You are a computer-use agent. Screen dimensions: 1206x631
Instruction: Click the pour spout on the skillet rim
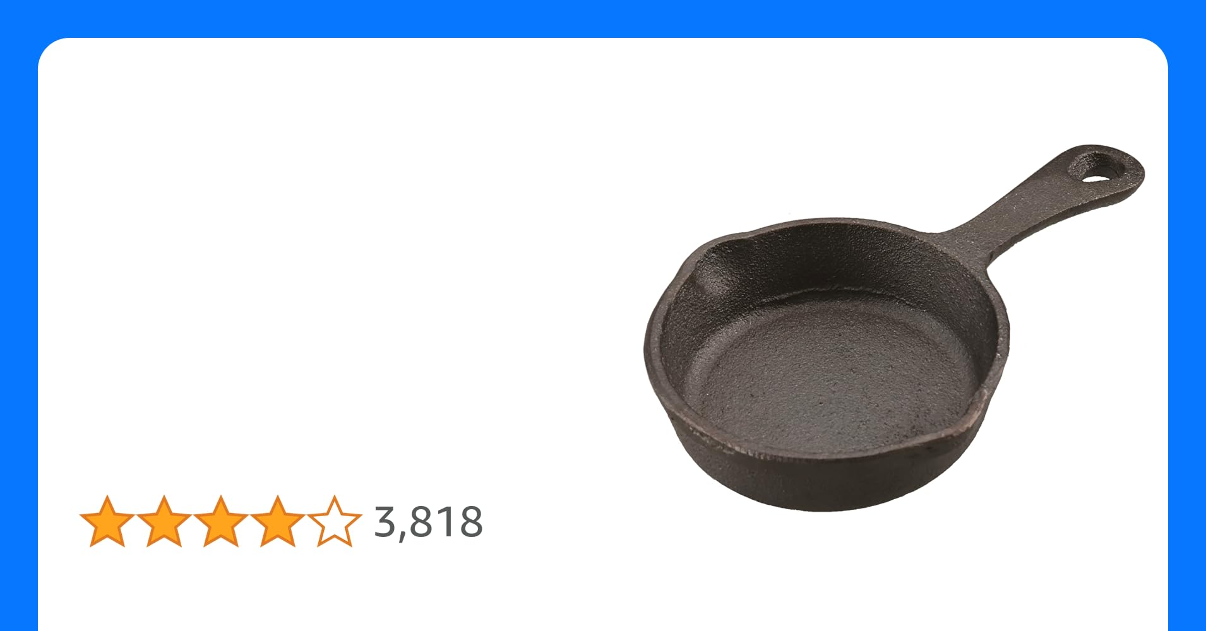[713, 265]
